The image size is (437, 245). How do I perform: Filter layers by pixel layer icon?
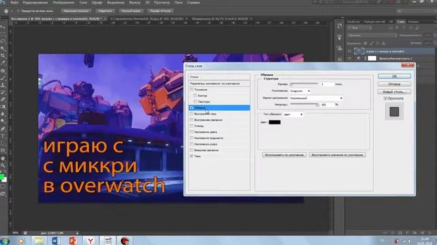click(391, 28)
